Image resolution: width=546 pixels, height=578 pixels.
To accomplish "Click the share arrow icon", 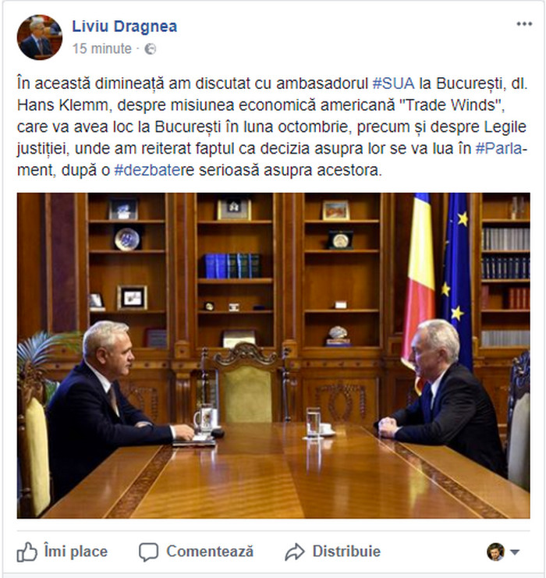I will [x=295, y=552].
